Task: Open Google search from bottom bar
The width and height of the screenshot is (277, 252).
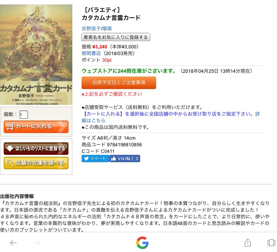Action: click(142, 243)
